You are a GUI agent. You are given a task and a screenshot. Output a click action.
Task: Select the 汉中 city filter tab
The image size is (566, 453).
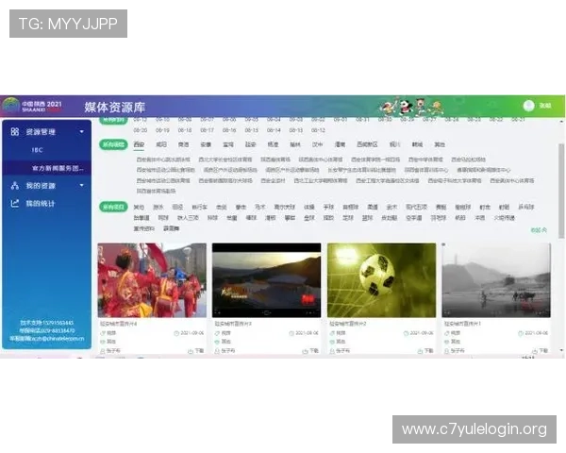(317, 144)
